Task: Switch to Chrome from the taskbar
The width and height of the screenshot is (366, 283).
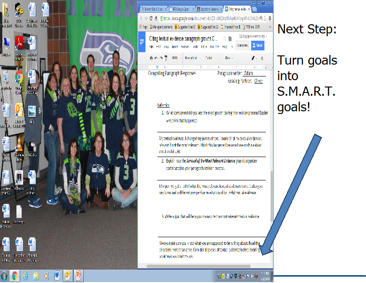Action: pos(15,276)
